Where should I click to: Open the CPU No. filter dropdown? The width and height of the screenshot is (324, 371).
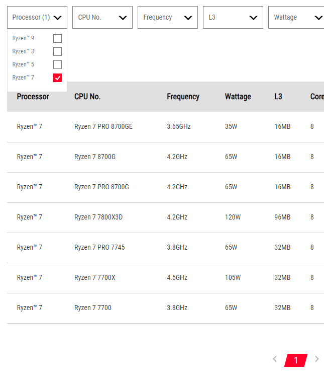point(102,18)
